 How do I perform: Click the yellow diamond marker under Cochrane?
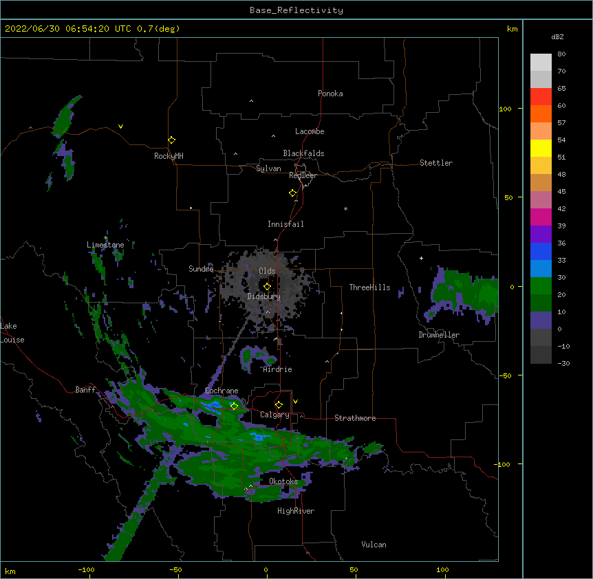coord(234,406)
